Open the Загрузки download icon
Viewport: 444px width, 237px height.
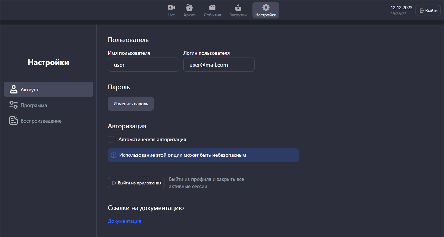[x=238, y=7]
